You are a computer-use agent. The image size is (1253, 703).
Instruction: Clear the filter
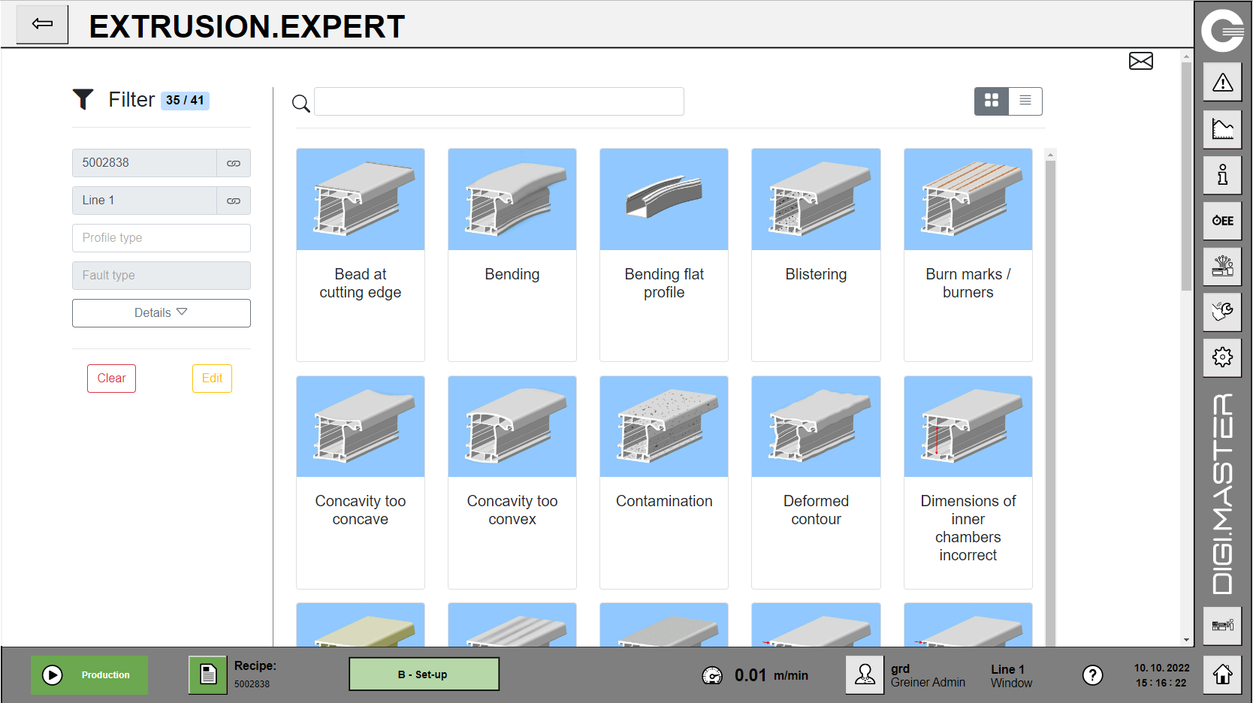pyautogui.click(x=111, y=379)
